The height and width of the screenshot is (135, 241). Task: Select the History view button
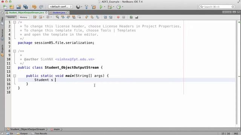23,17
